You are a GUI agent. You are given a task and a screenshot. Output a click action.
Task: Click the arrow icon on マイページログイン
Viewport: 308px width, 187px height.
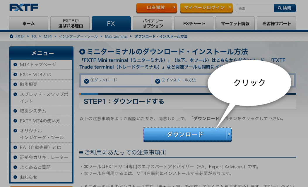pos(230,8)
